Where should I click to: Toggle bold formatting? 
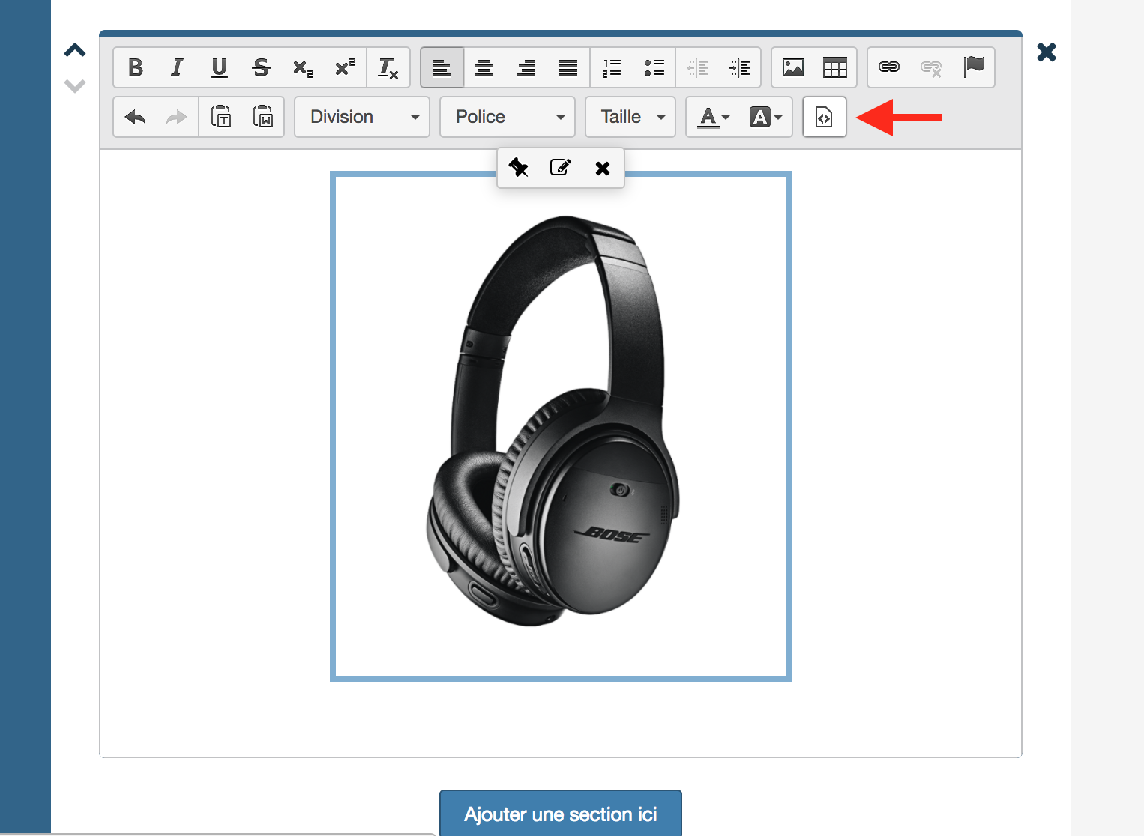pos(136,67)
